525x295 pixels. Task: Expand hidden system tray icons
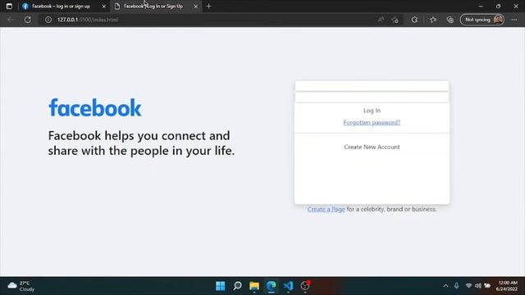445,286
